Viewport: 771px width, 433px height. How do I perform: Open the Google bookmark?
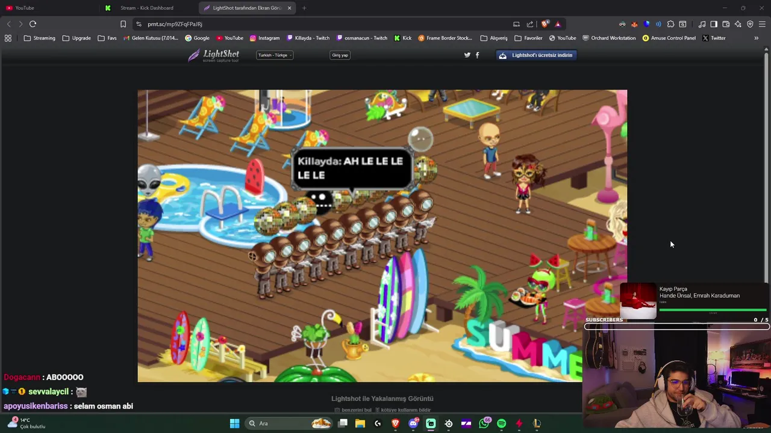pos(197,38)
